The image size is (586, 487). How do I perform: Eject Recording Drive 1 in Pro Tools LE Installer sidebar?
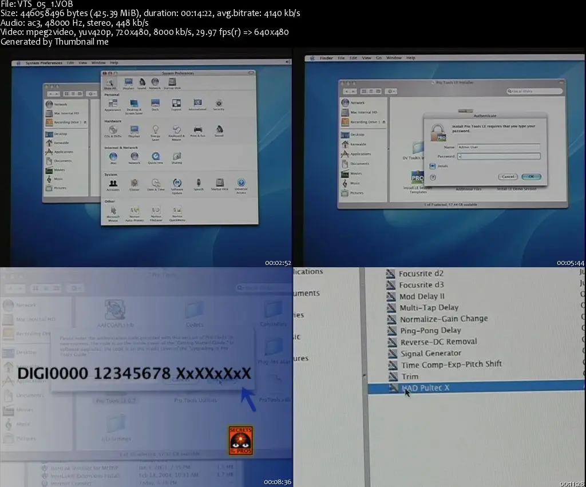pyautogui.click(x=383, y=122)
